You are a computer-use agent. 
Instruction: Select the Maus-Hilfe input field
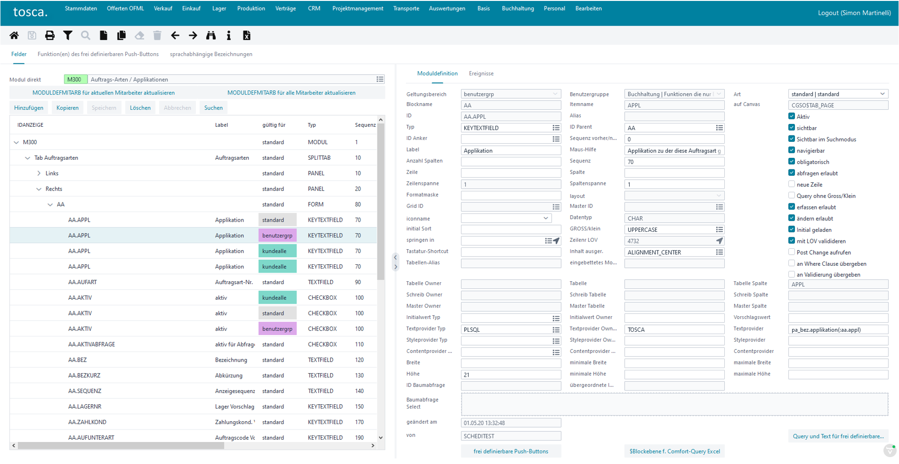(x=674, y=151)
